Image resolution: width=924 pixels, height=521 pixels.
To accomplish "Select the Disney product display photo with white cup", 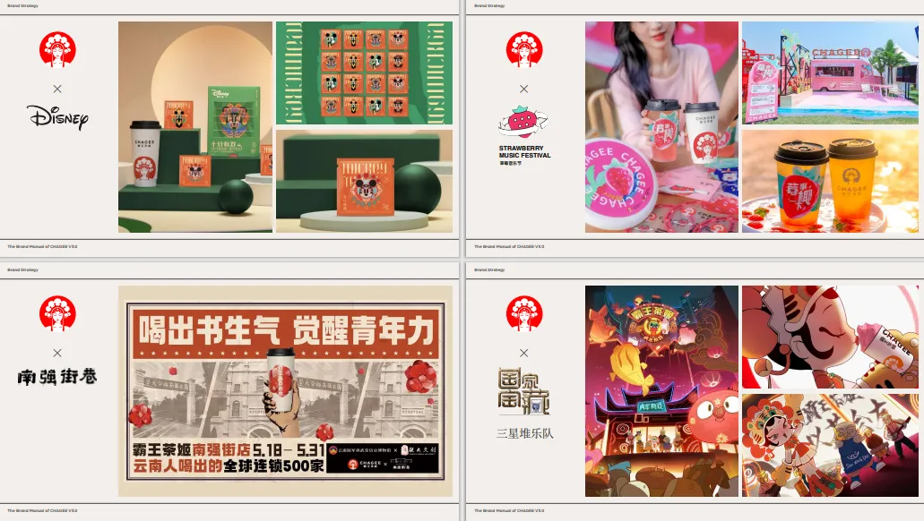I will tap(195, 127).
